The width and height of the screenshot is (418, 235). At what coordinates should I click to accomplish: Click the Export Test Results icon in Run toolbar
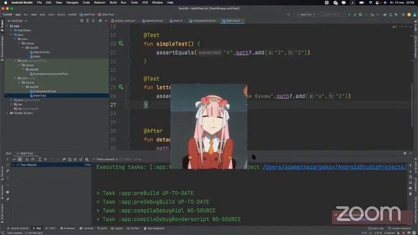(x=81, y=159)
